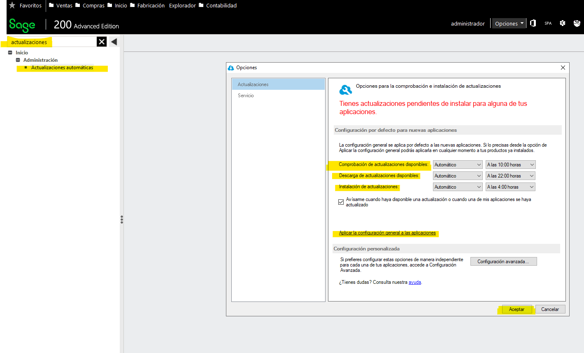Click the Configuración personalizada section header

[366, 249]
